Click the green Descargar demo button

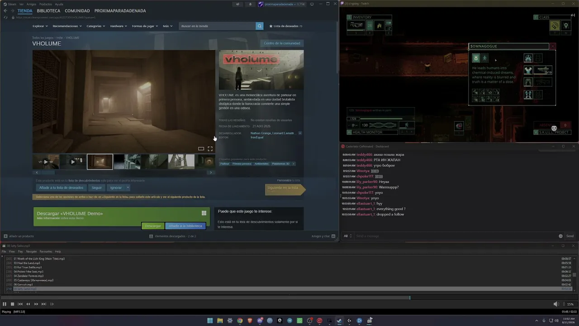(153, 225)
